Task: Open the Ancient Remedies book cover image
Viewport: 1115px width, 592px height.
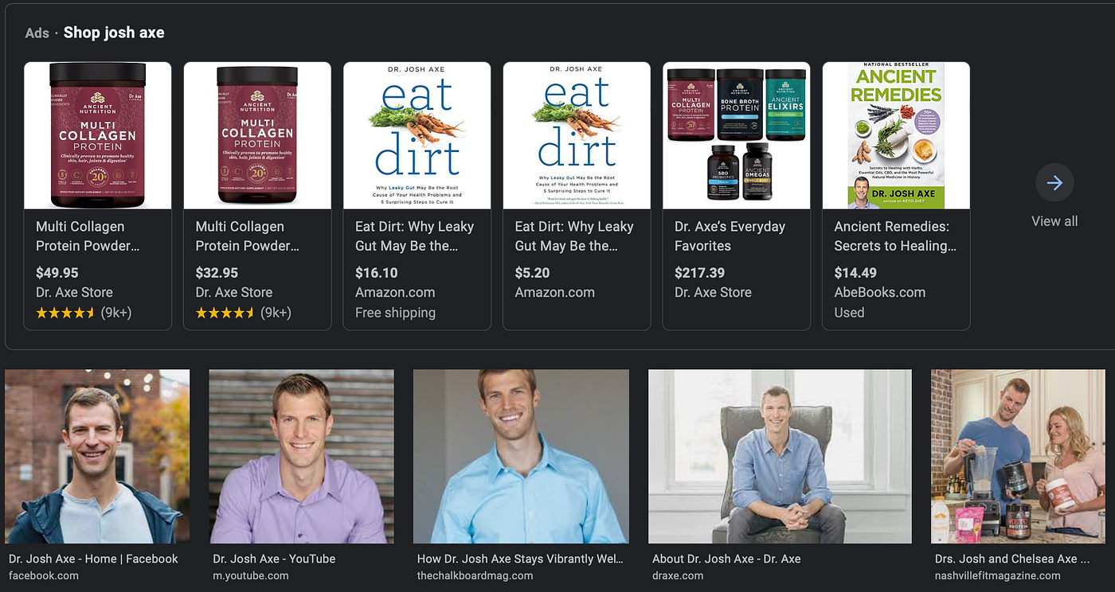Action: coord(896,135)
